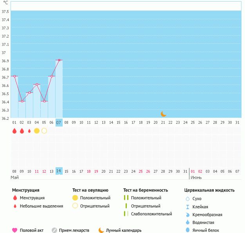The image size is (245, 233).
Task: Click the green Положительный pregnancy test icon
Action: pyautogui.click(x=126, y=198)
